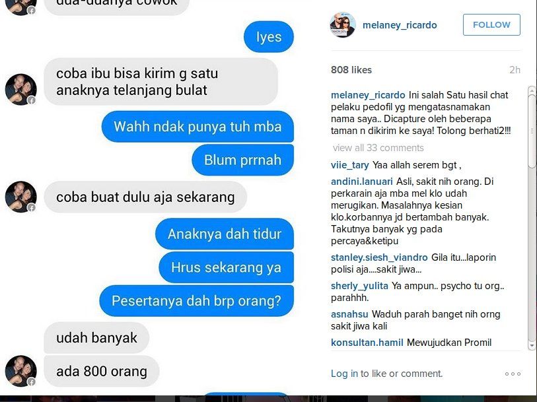This screenshot has height=402, width=537.
Task: Click the 808 likes count
Action: (x=351, y=70)
